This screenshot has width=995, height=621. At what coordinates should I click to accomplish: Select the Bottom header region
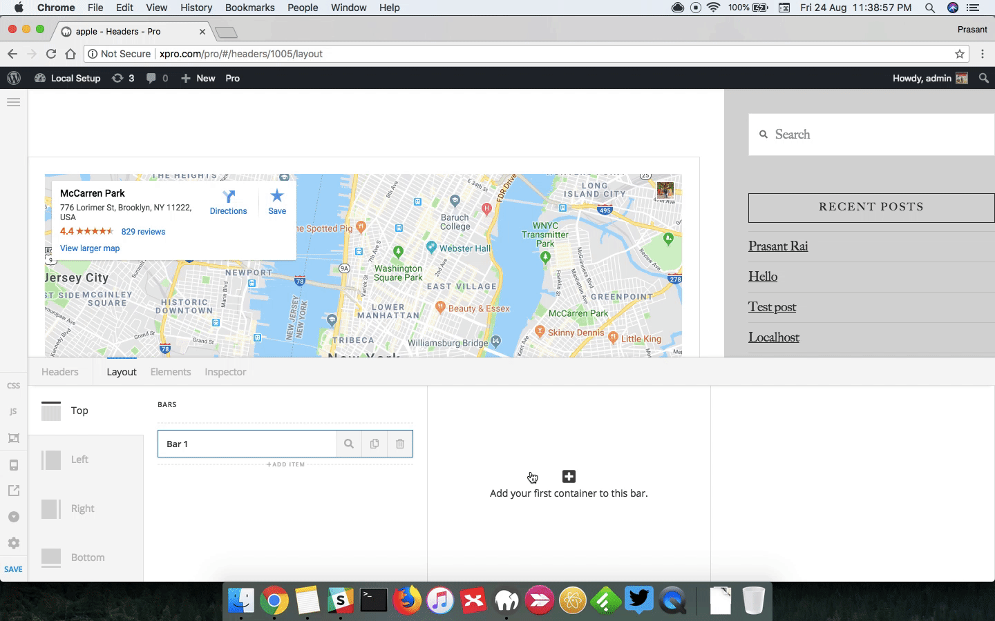[x=86, y=558]
